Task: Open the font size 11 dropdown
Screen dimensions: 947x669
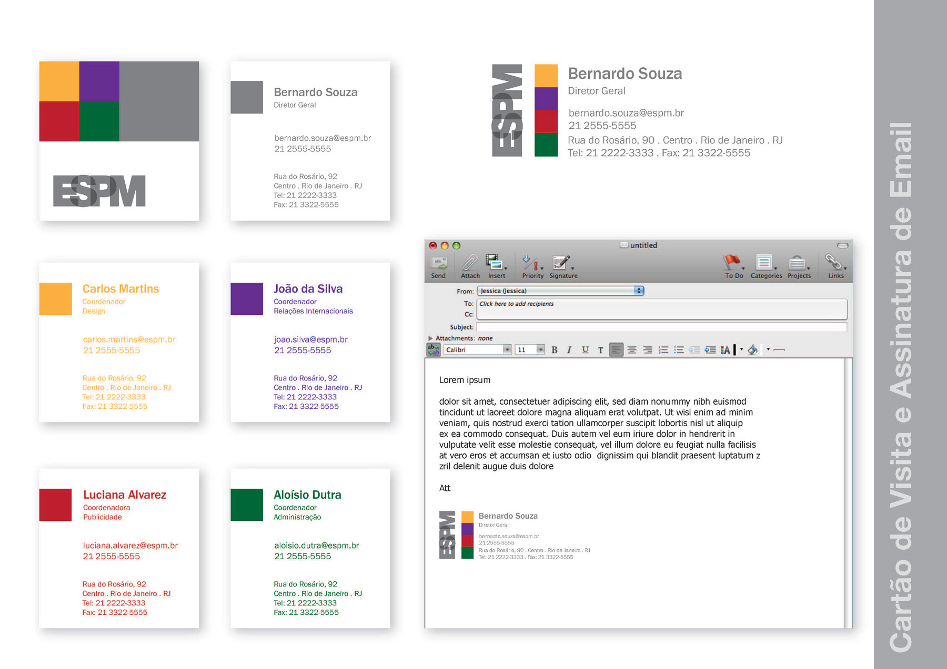Action: [x=540, y=350]
